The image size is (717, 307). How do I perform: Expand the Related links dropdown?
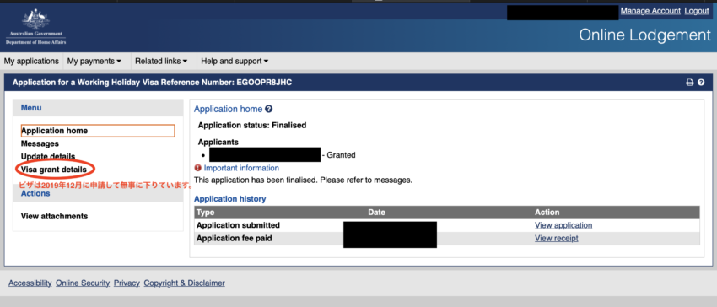click(161, 61)
